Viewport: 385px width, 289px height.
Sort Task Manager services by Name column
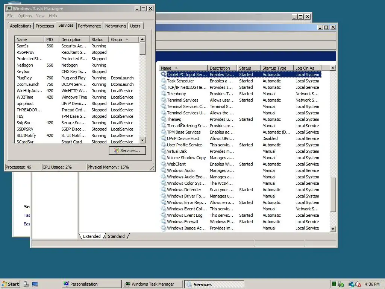pos(29,39)
